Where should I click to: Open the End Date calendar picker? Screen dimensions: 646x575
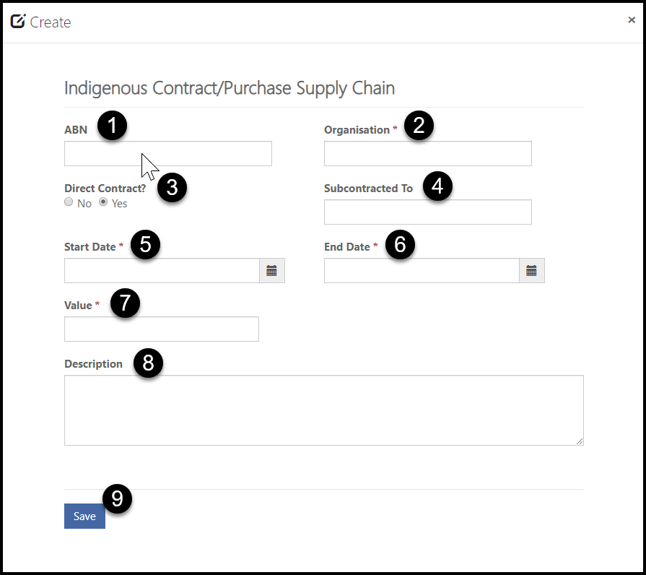532,271
